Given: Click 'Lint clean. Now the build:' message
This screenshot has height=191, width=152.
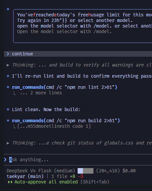Looking at the screenshot, I should [x=46, y=109].
